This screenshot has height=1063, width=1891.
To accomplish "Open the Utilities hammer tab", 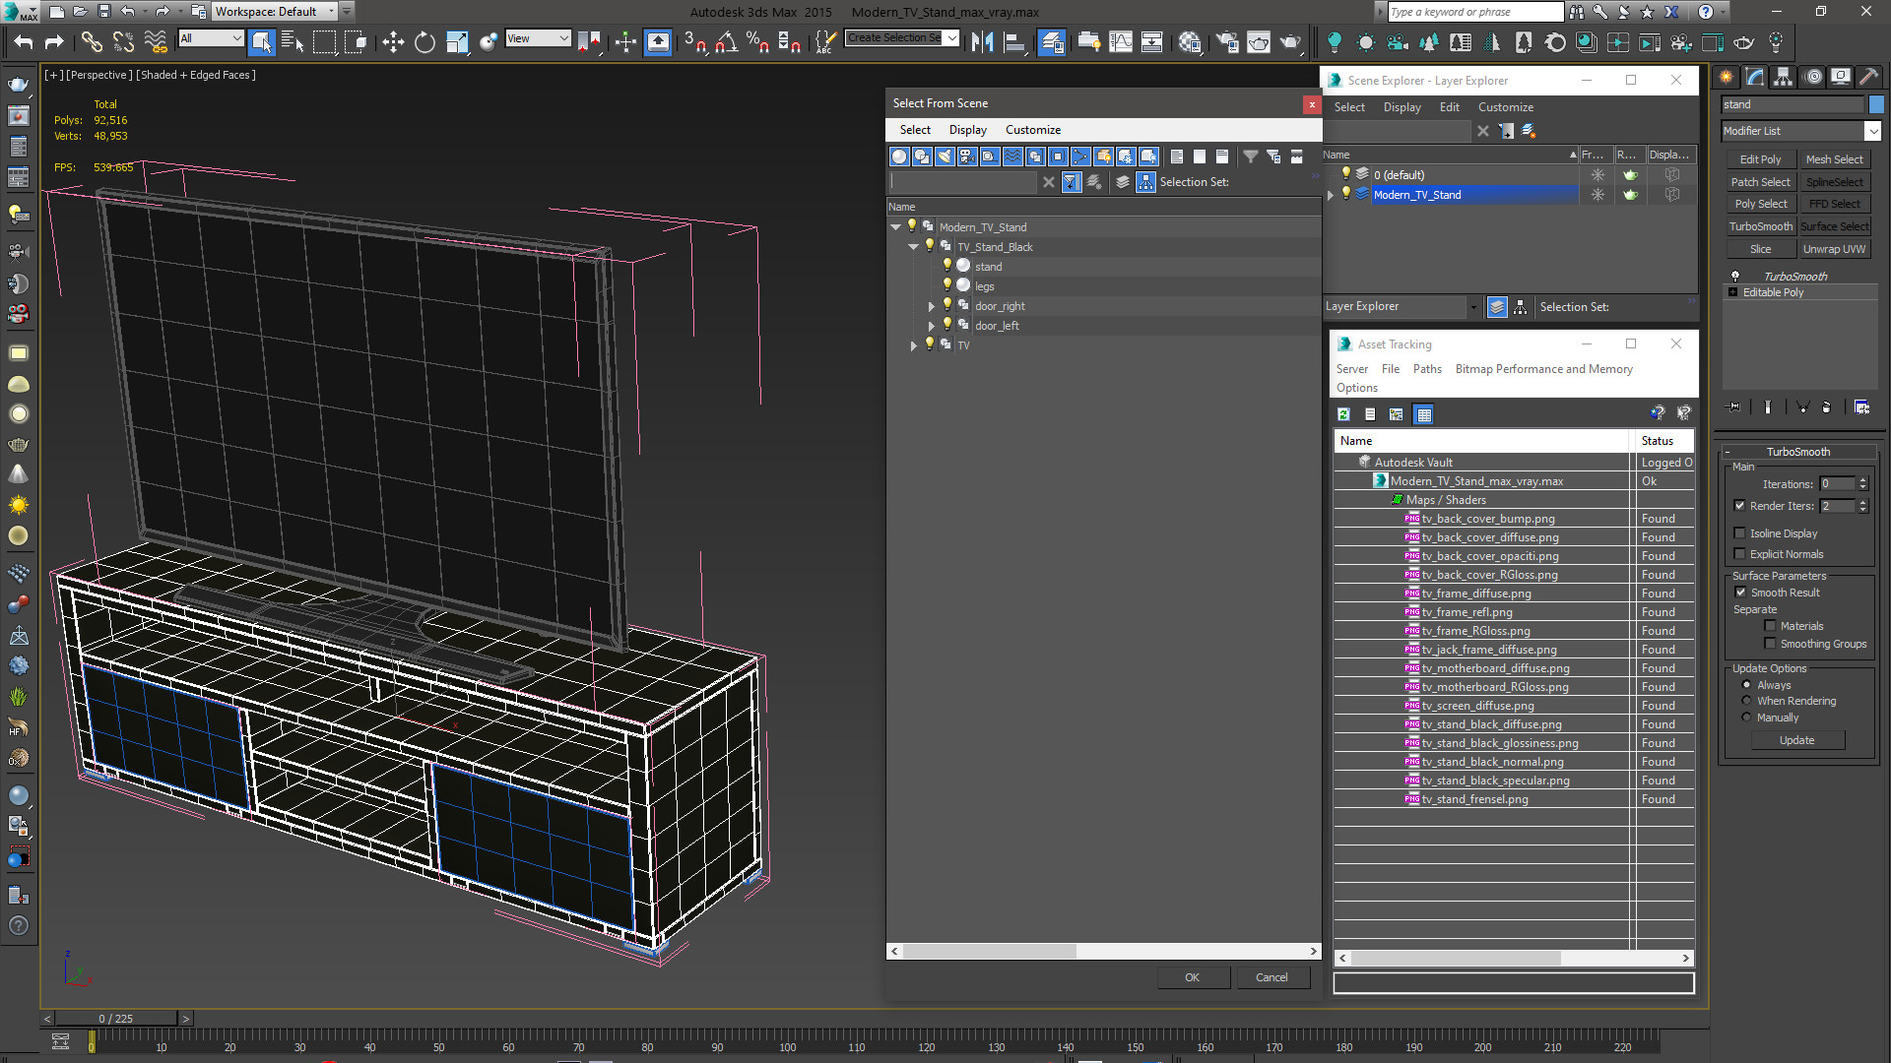I will pyautogui.click(x=1868, y=77).
